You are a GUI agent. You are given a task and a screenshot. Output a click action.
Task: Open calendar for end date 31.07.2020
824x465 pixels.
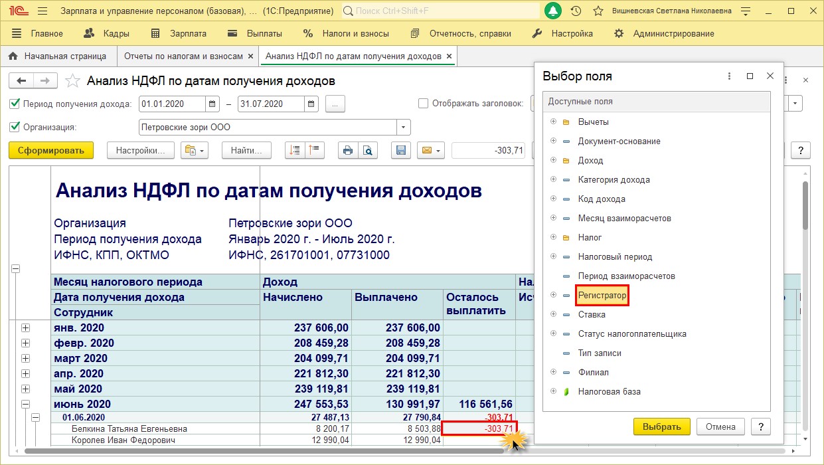click(x=311, y=104)
